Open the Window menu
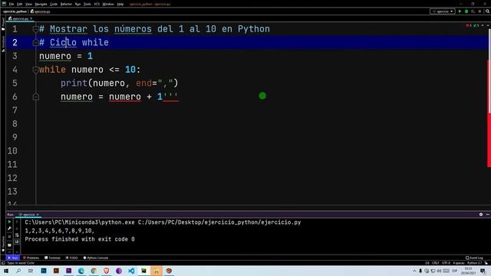Viewport: 491px width, 276px height. (x=108, y=4)
